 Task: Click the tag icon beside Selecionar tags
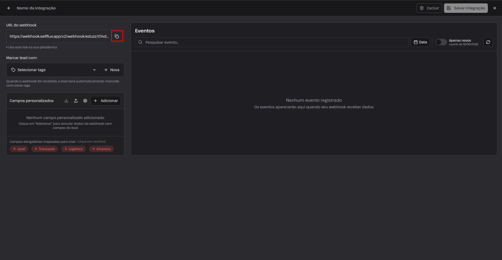(13, 70)
